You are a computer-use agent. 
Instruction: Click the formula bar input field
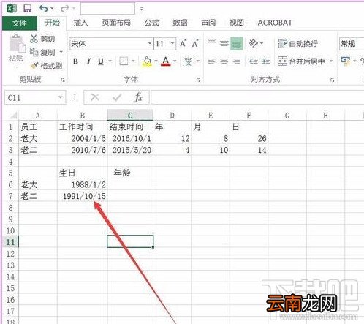(257, 97)
